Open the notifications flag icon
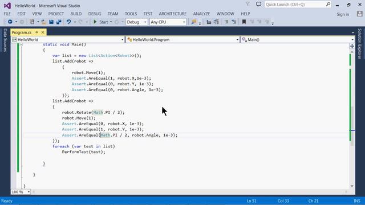 click(248, 4)
